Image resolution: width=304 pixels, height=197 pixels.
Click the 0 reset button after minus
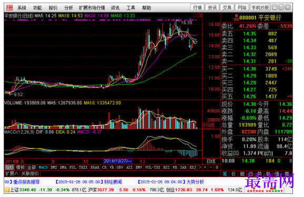click(x=217, y=167)
